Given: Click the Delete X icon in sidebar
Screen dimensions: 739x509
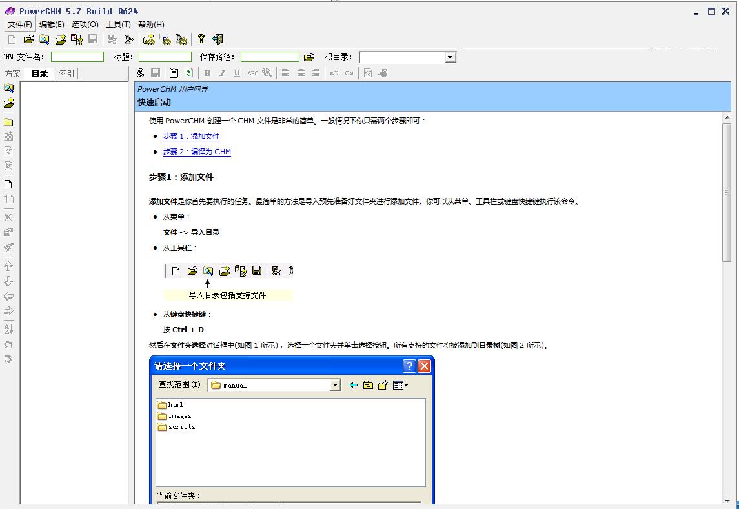Looking at the screenshot, I should tap(8, 217).
